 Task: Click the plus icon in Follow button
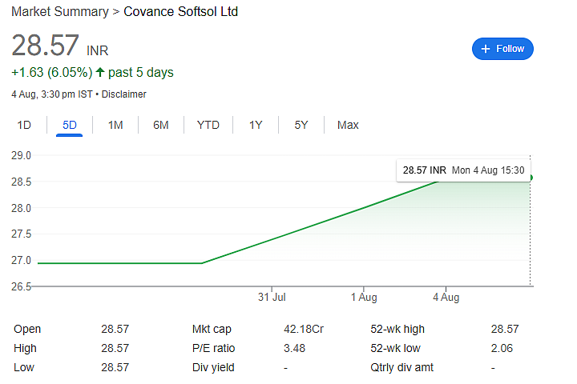point(486,49)
